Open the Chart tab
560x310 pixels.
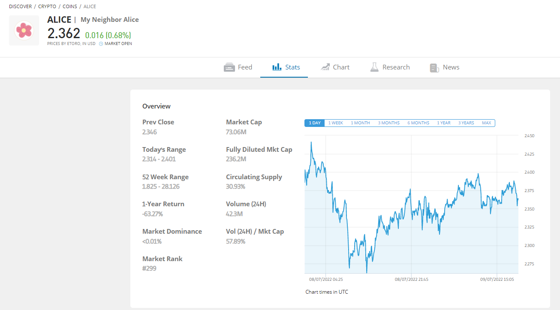tap(335, 67)
